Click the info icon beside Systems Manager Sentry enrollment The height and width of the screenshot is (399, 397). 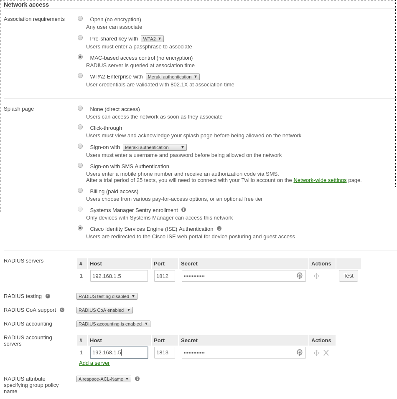[x=184, y=210]
